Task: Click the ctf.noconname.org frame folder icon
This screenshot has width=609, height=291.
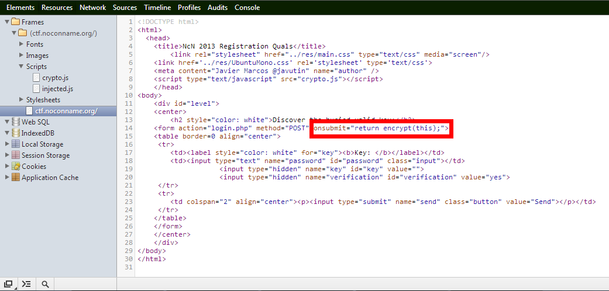Action: [x=23, y=33]
